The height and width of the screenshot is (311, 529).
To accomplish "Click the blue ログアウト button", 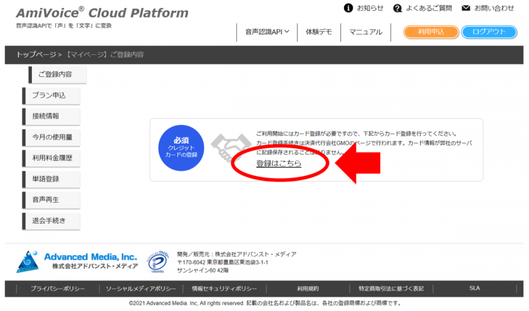I will [489, 32].
